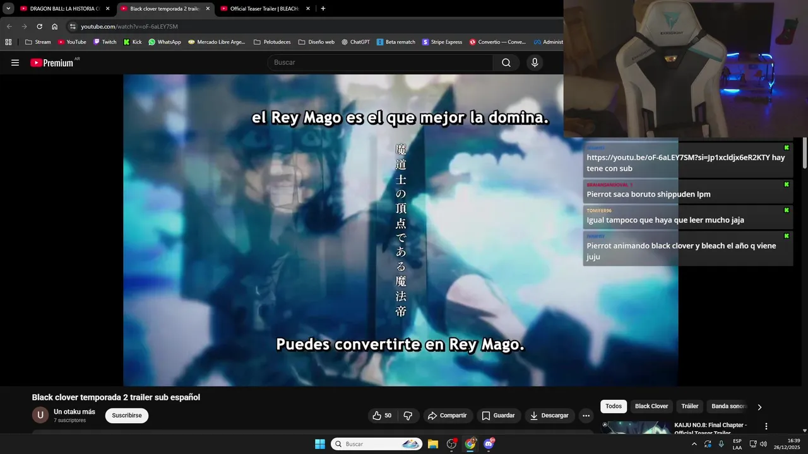Image resolution: width=808 pixels, height=454 pixels.
Task: Open OBS Studio from the taskbar
Action: (x=451, y=444)
